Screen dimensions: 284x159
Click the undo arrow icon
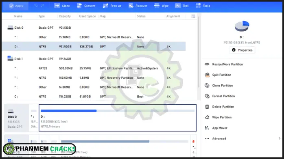tap(36, 6)
